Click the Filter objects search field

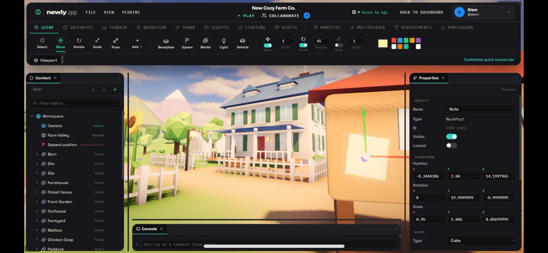75,103
